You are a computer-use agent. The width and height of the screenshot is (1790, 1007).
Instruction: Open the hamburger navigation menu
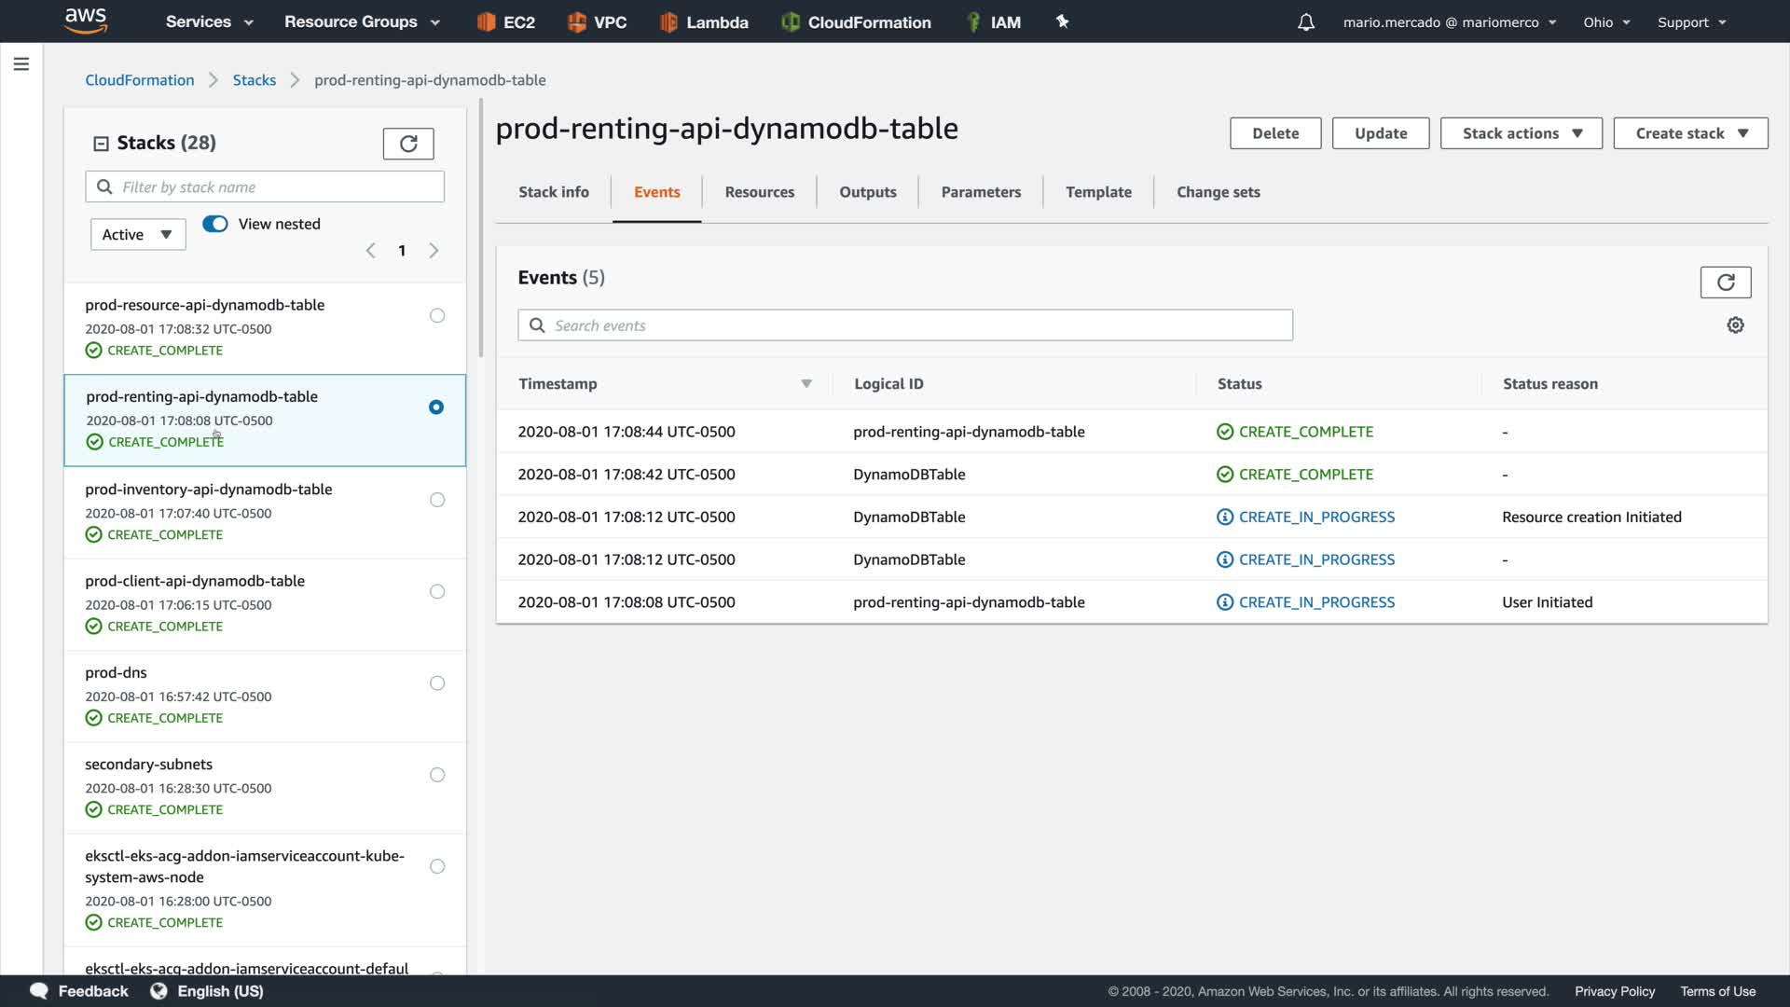point(21,64)
